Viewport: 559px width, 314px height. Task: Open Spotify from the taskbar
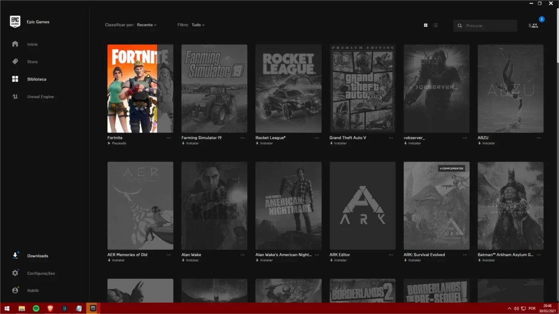[x=36, y=308]
